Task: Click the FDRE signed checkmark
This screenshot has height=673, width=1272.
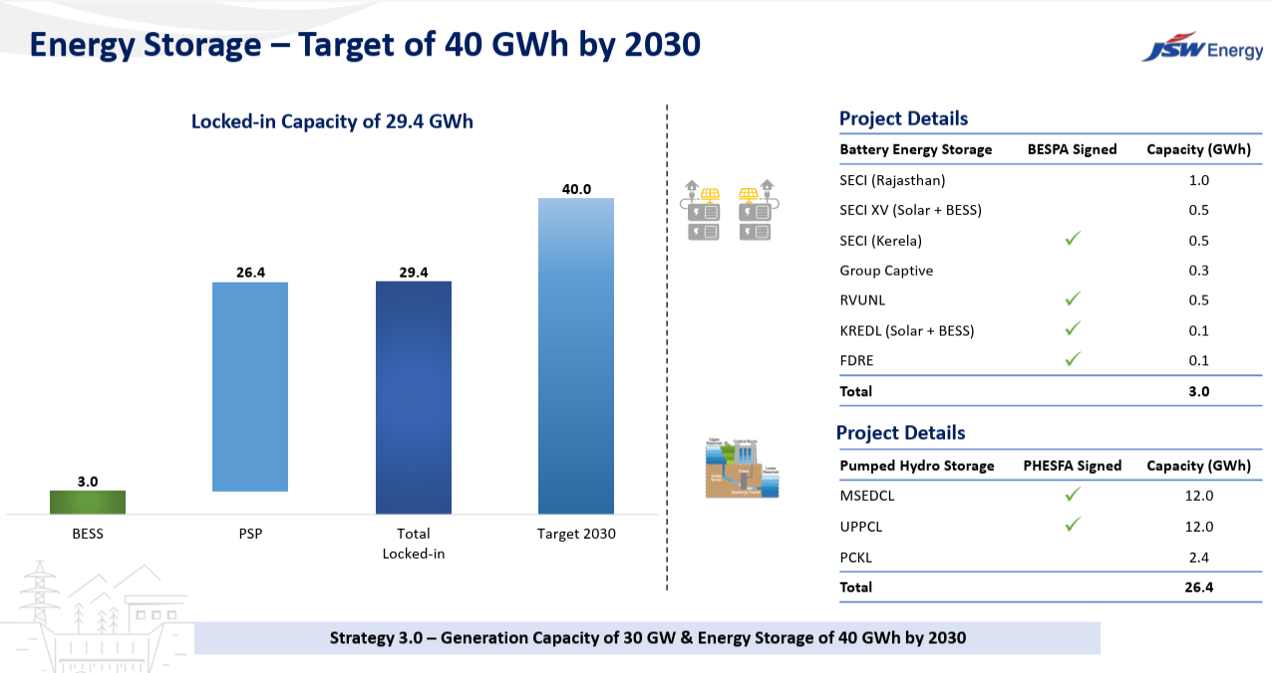Action: (x=1073, y=359)
